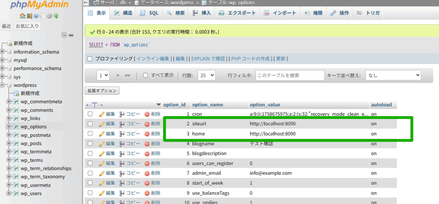Click the recent (最近) button

7,26
